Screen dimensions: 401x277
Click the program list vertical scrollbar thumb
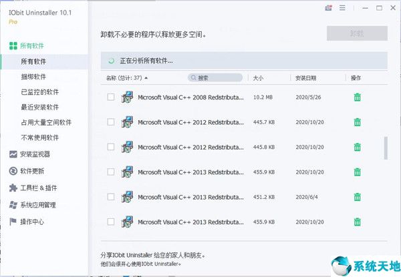point(386,148)
